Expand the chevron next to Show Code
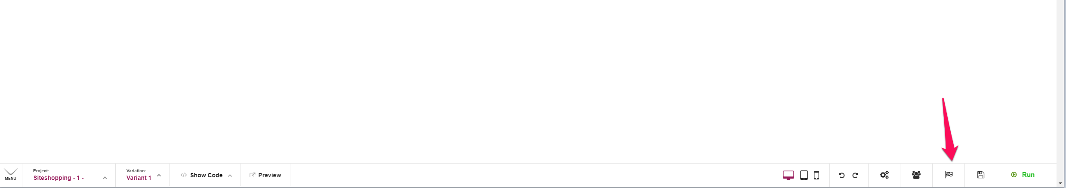 pos(230,175)
